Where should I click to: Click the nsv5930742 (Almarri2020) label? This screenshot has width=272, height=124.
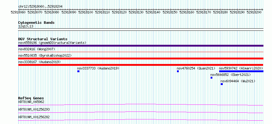(241, 68)
